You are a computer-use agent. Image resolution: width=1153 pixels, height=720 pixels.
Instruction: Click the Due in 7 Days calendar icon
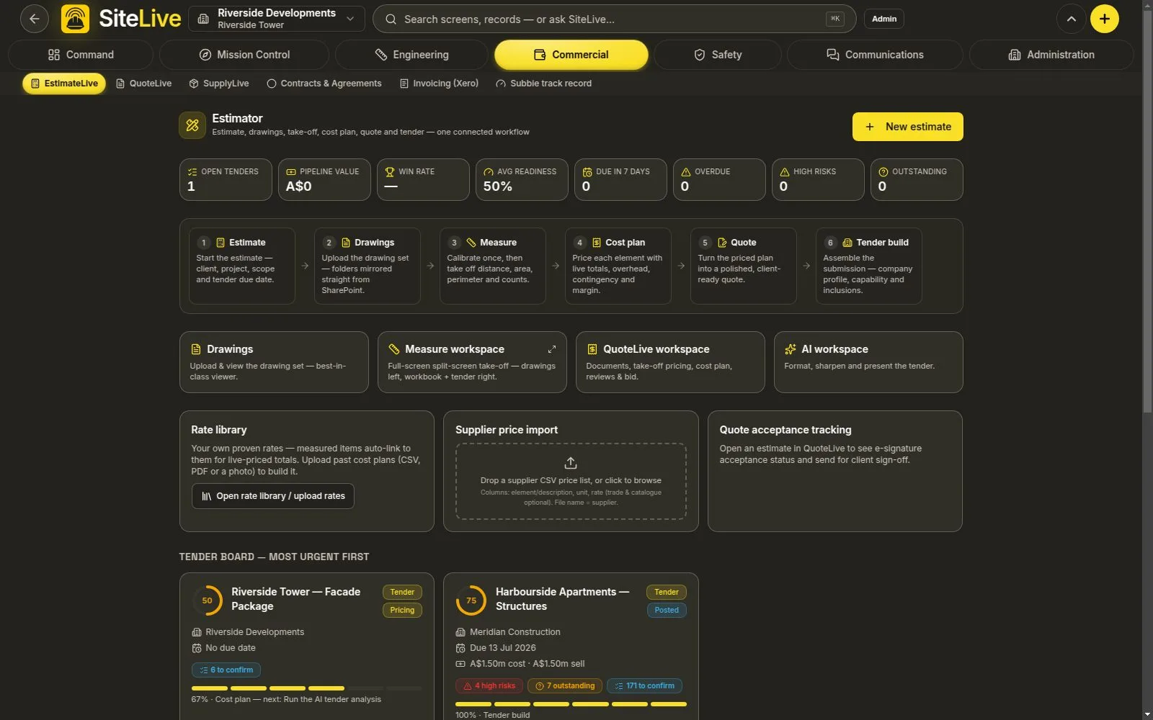pos(587,172)
